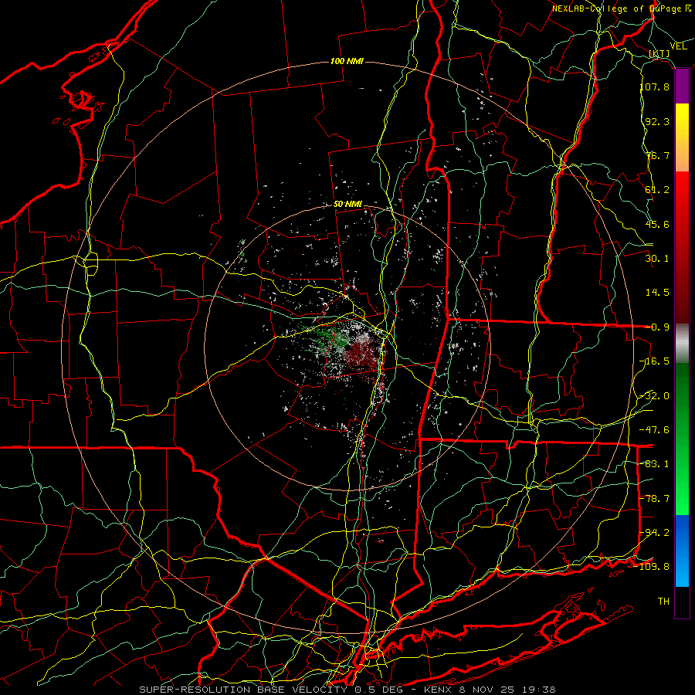Click the -94.2 velocity scale value
The image size is (695, 695).
click(x=655, y=532)
